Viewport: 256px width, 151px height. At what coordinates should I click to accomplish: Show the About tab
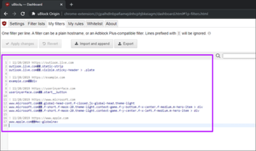click(111, 24)
